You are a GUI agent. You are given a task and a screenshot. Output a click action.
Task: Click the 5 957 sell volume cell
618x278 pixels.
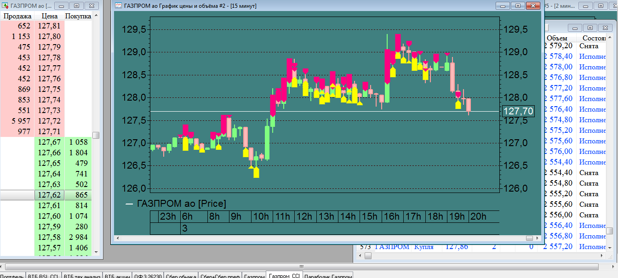(x=17, y=121)
